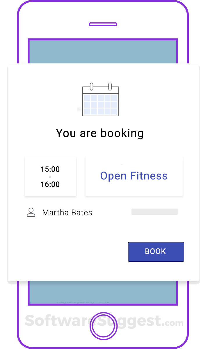Tap the phone speaker slot at top
The height and width of the screenshot is (349, 208).
pyautogui.click(x=103, y=24)
